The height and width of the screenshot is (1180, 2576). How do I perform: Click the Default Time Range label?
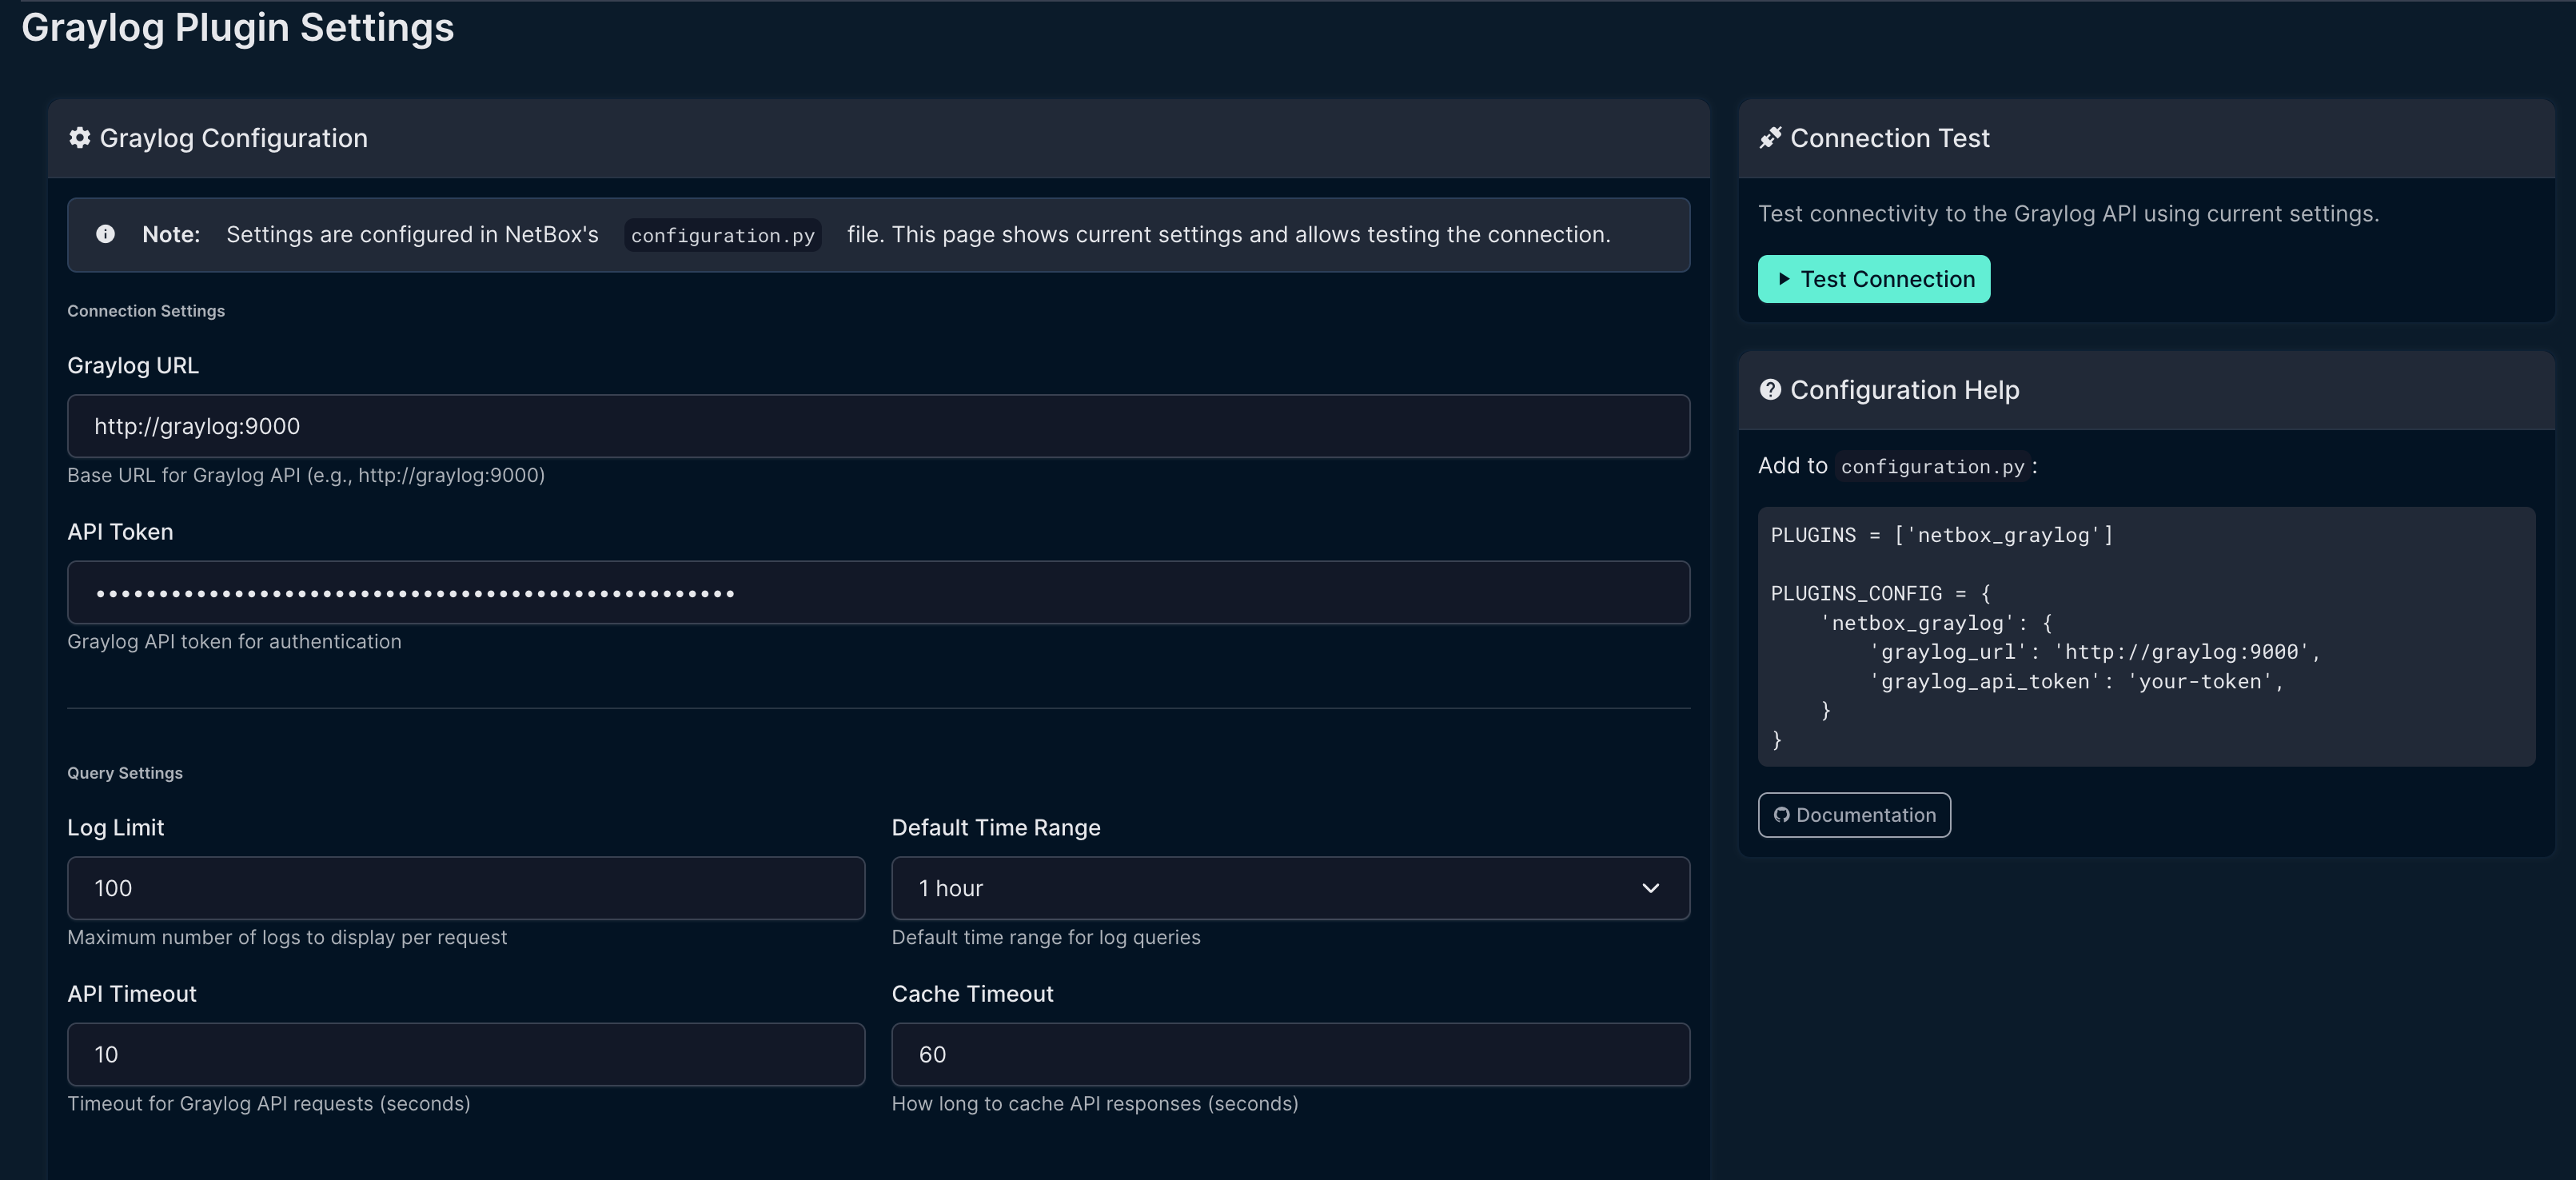tap(996, 828)
